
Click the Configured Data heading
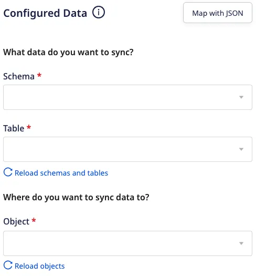[x=45, y=13]
